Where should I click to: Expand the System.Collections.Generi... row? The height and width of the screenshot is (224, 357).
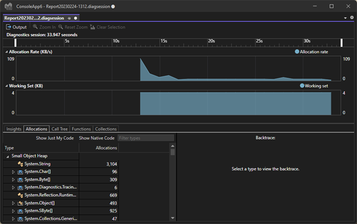click(x=13, y=219)
